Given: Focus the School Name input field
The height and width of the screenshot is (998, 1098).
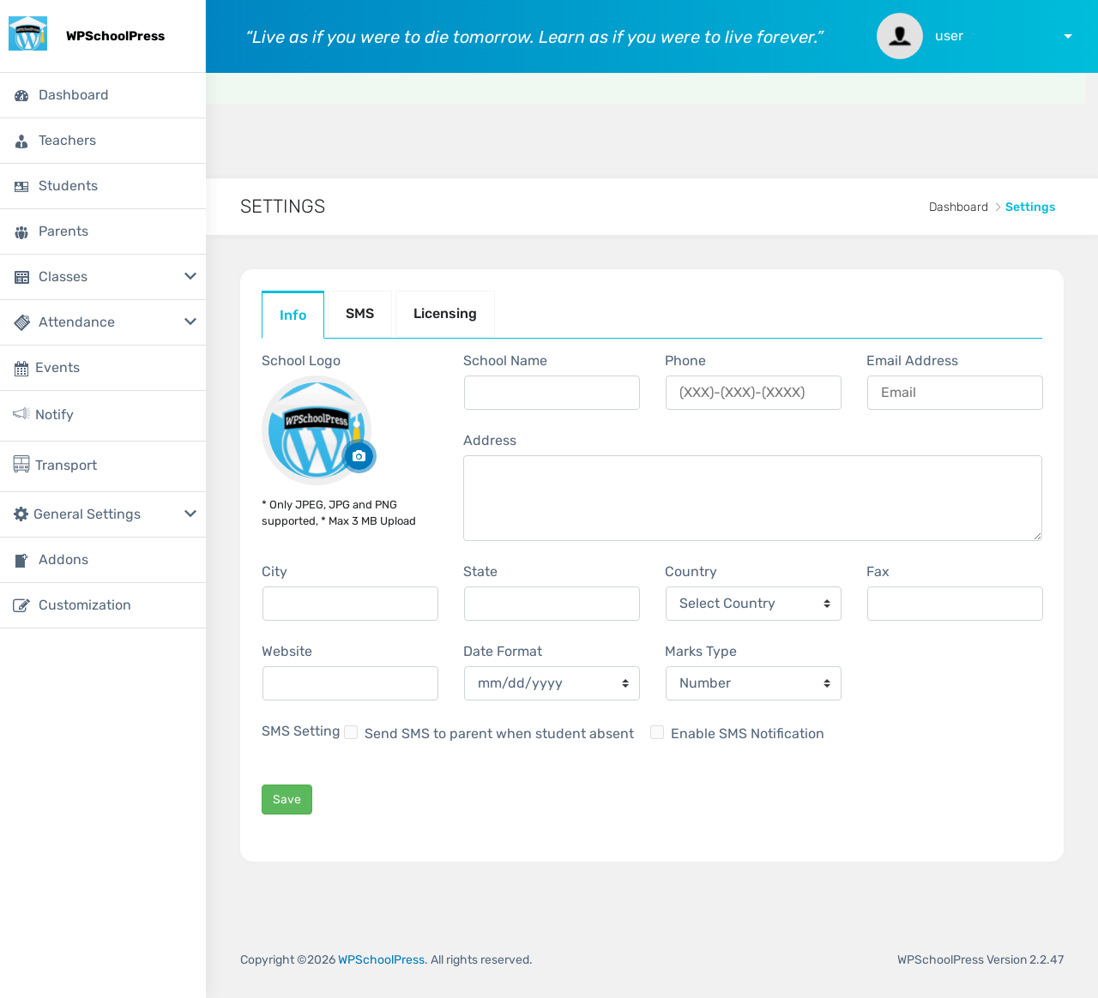Looking at the screenshot, I should (552, 393).
